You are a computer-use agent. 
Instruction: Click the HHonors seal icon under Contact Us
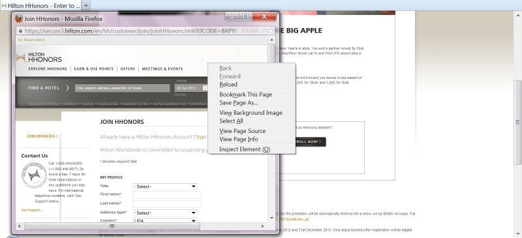[x=34, y=175]
